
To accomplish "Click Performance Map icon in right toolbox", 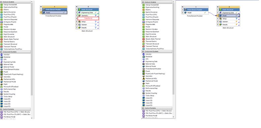I will coord(144,88).
